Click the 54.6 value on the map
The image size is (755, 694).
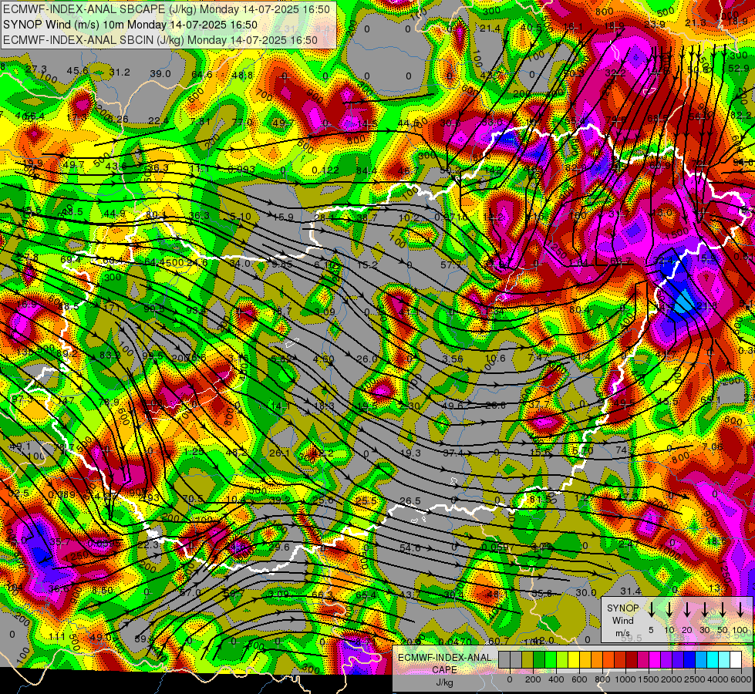pos(410,547)
